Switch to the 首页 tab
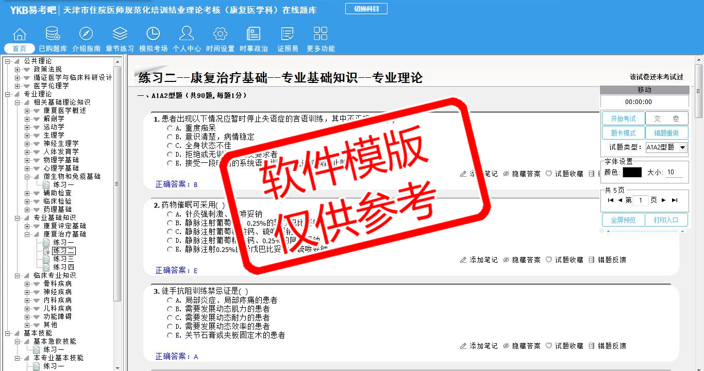 click(20, 48)
